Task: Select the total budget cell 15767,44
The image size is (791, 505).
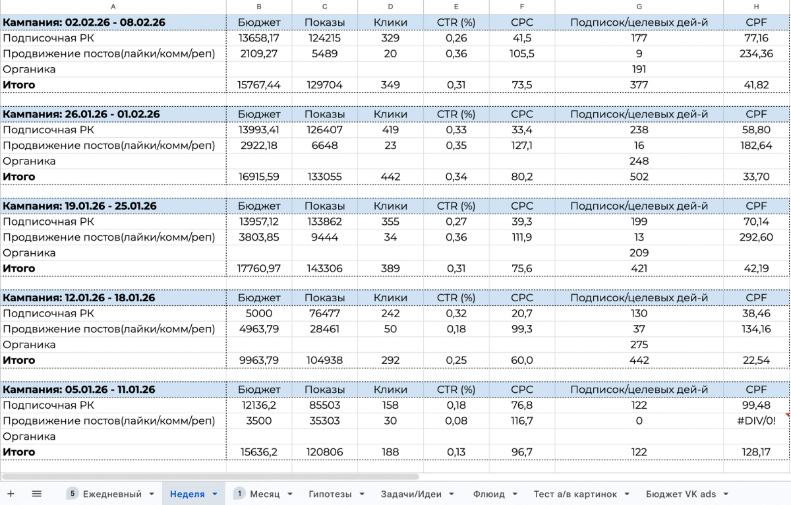Action: click(x=259, y=84)
